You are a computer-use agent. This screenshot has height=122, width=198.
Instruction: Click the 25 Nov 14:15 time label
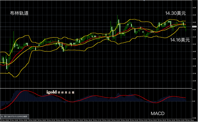[x=189, y=120]
